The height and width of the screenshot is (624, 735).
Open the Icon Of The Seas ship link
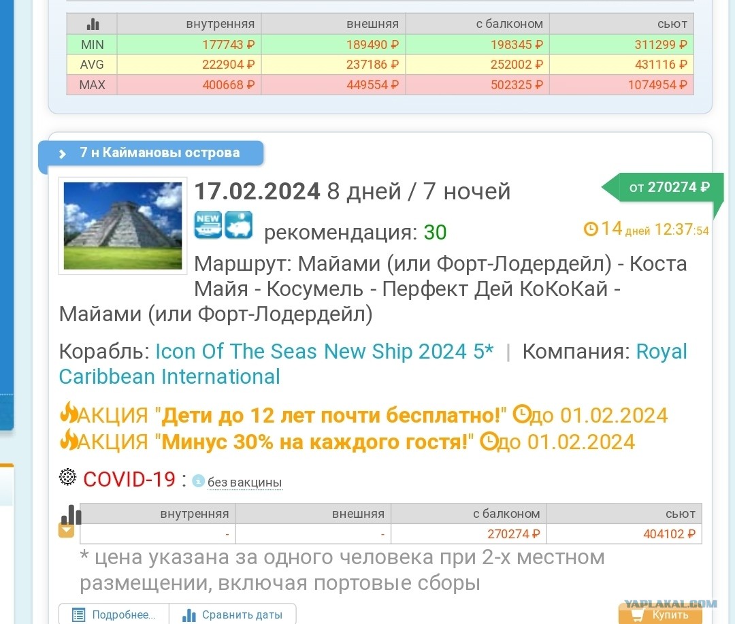click(325, 352)
